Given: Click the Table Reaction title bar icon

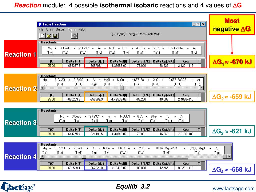Looking at the screenshot, I should (x=40, y=24).
